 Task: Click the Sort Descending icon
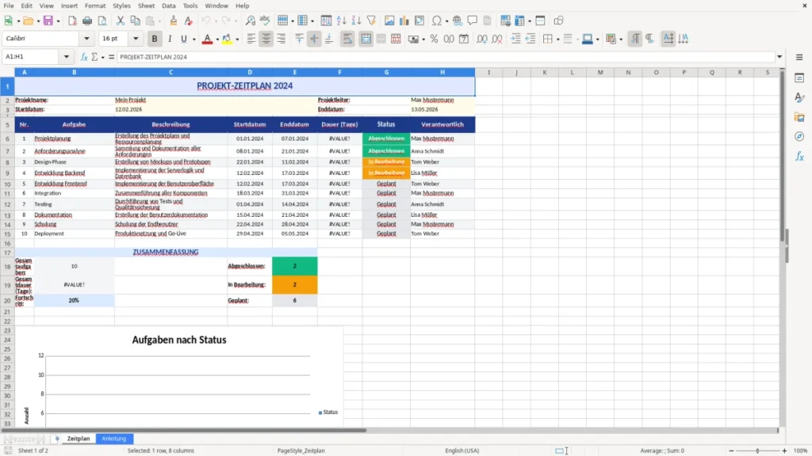pos(356,21)
